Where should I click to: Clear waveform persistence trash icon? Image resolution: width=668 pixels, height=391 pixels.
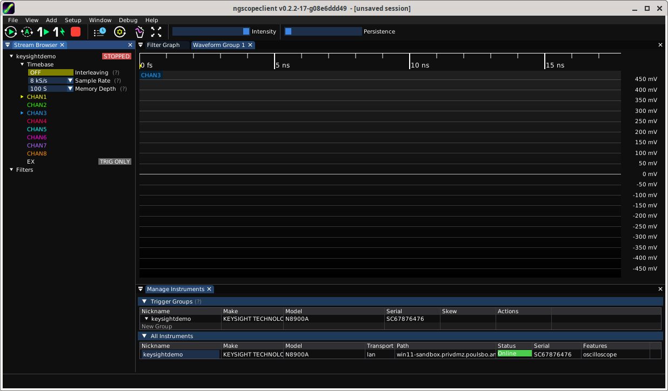(x=139, y=32)
